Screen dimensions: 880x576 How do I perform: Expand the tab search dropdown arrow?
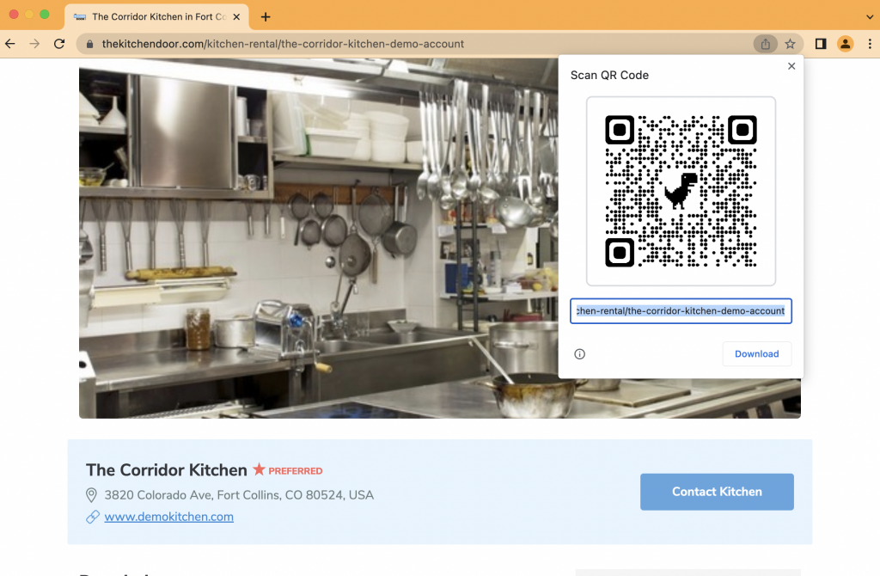point(870,17)
